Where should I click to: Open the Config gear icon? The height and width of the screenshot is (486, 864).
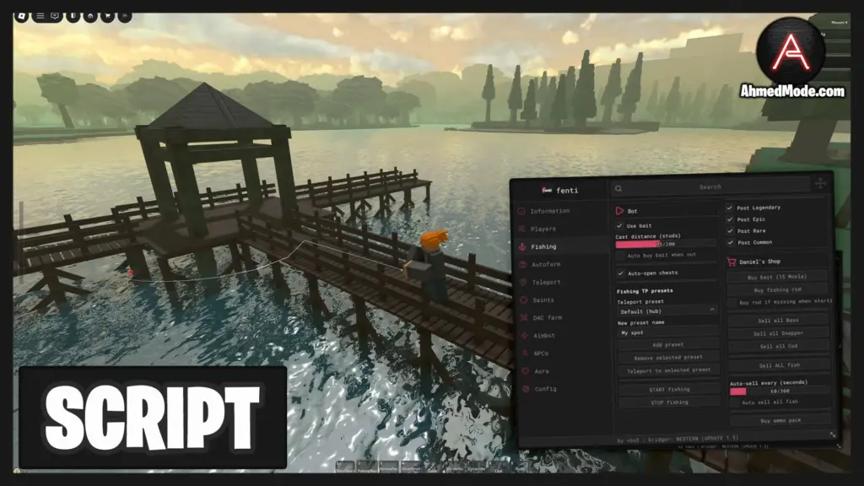524,388
